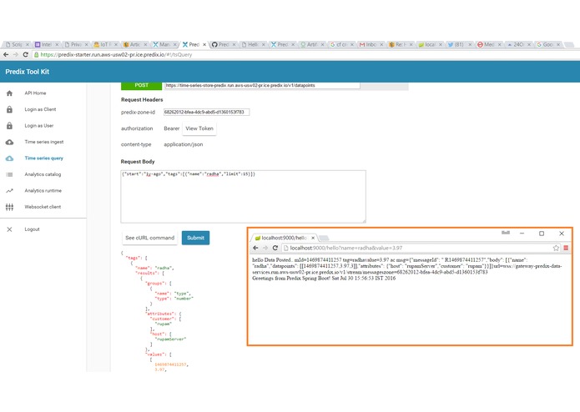This screenshot has width=580, height=412.
Task: Switch to the Inbox Gmail tab
Action: coord(371,44)
